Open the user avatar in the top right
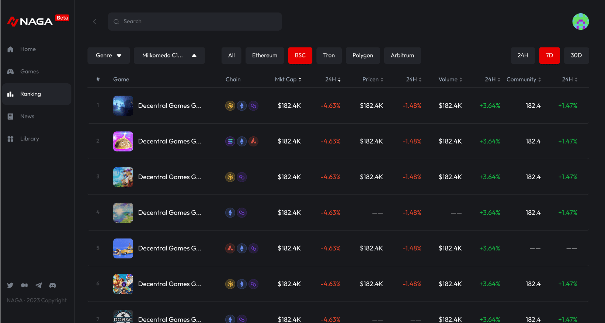Screen dimensions: 605x323 tap(580, 21)
